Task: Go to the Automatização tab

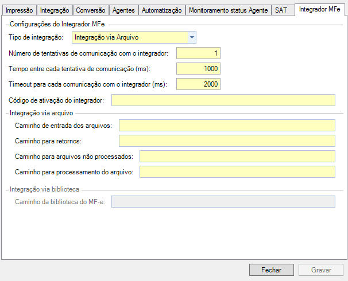Action: [161, 10]
